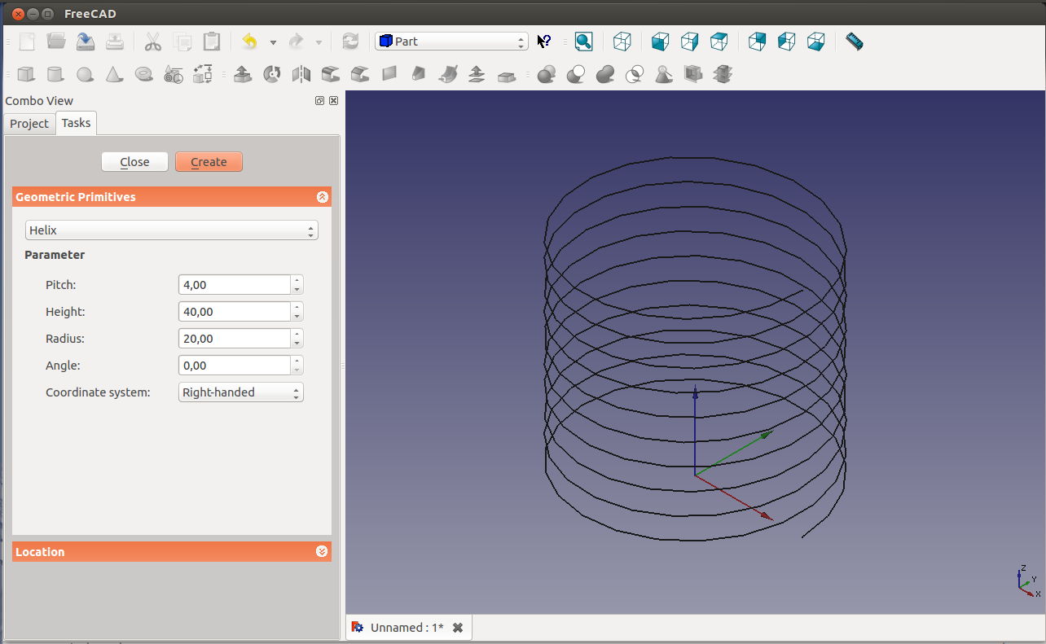Click into the Pitch value field

coord(235,285)
